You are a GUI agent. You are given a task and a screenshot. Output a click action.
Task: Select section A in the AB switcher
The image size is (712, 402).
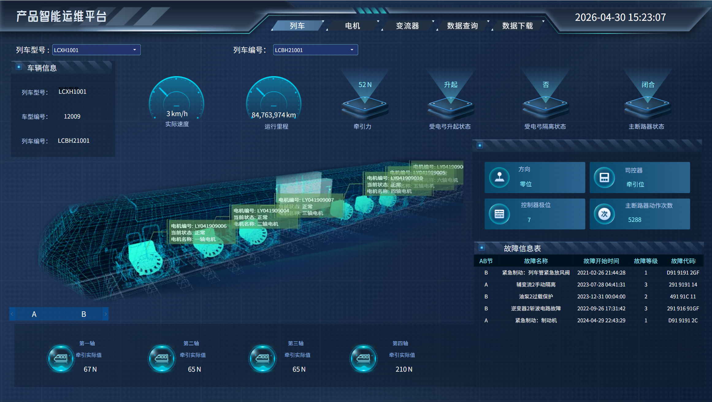34,314
